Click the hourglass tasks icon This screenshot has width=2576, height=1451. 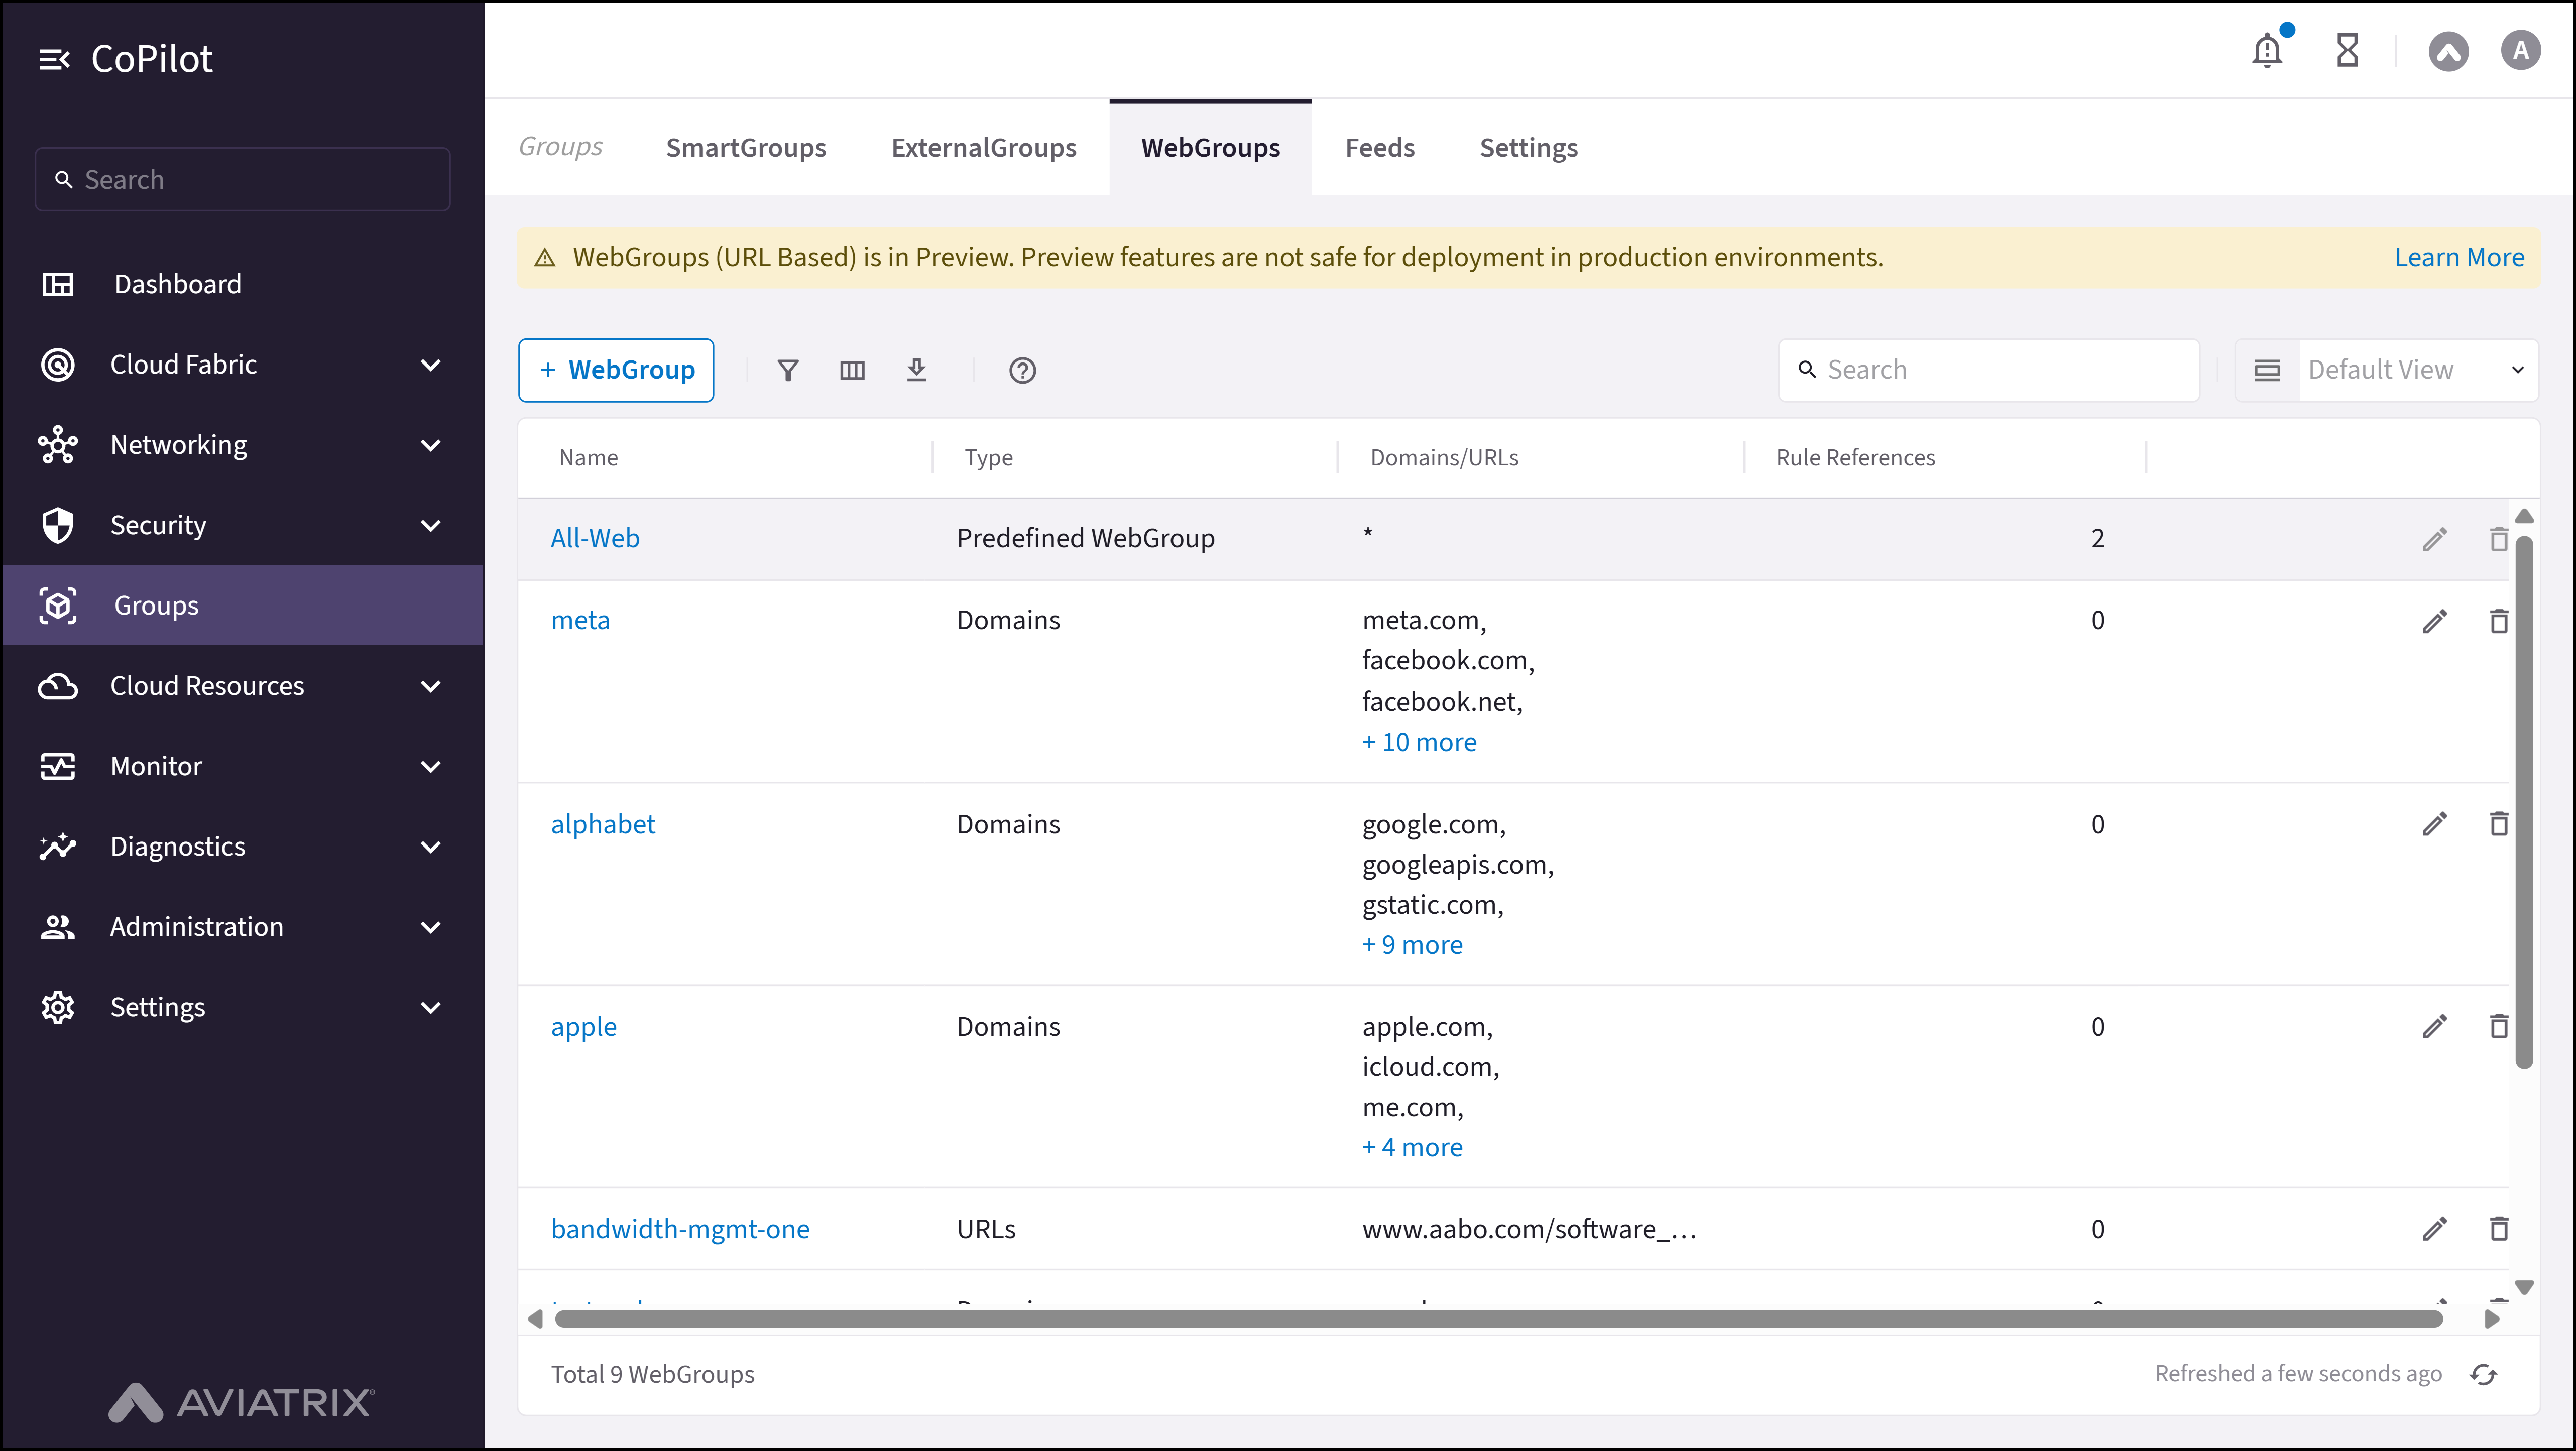2347,50
